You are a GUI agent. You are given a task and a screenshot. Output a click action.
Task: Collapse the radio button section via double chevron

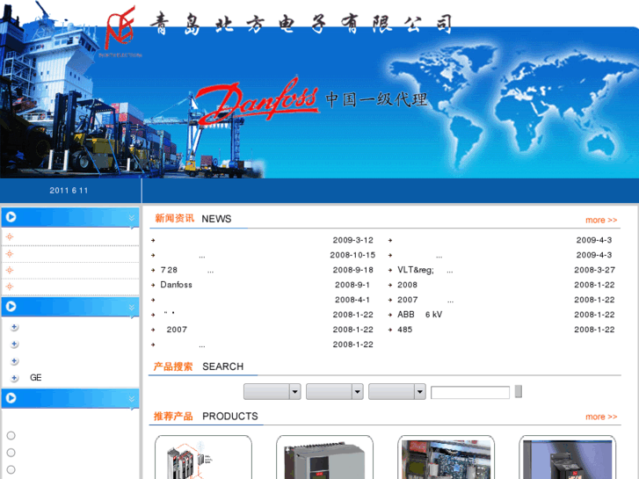pos(132,399)
